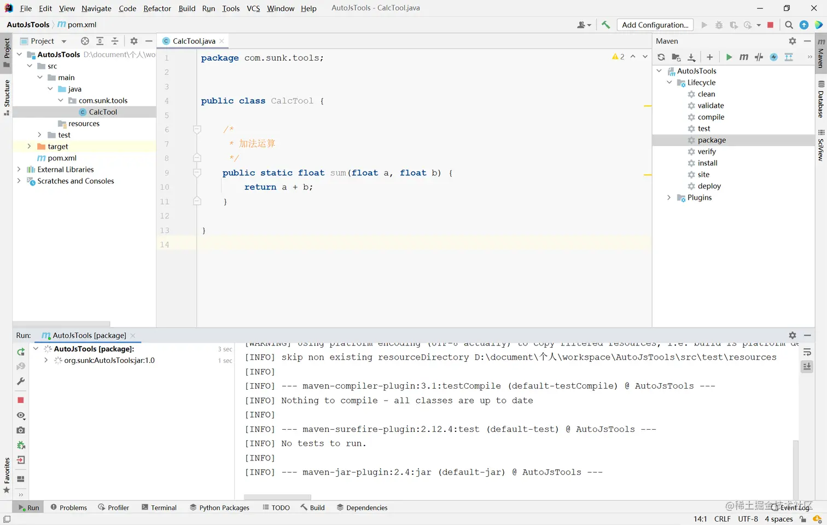827x525 pixels.
Task: Select the clean lifecycle goal
Action: (x=706, y=94)
